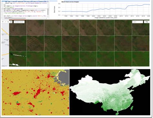Place cursor on the 'var imgCol' code line
The height and width of the screenshot is (118, 153).
21,6
